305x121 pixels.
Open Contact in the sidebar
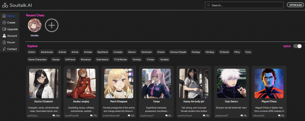pos(10,49)
